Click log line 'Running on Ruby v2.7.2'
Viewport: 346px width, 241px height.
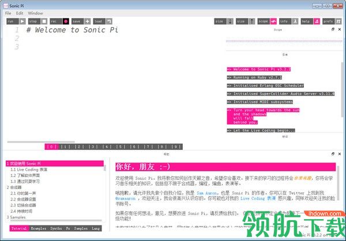click(254, 77)
